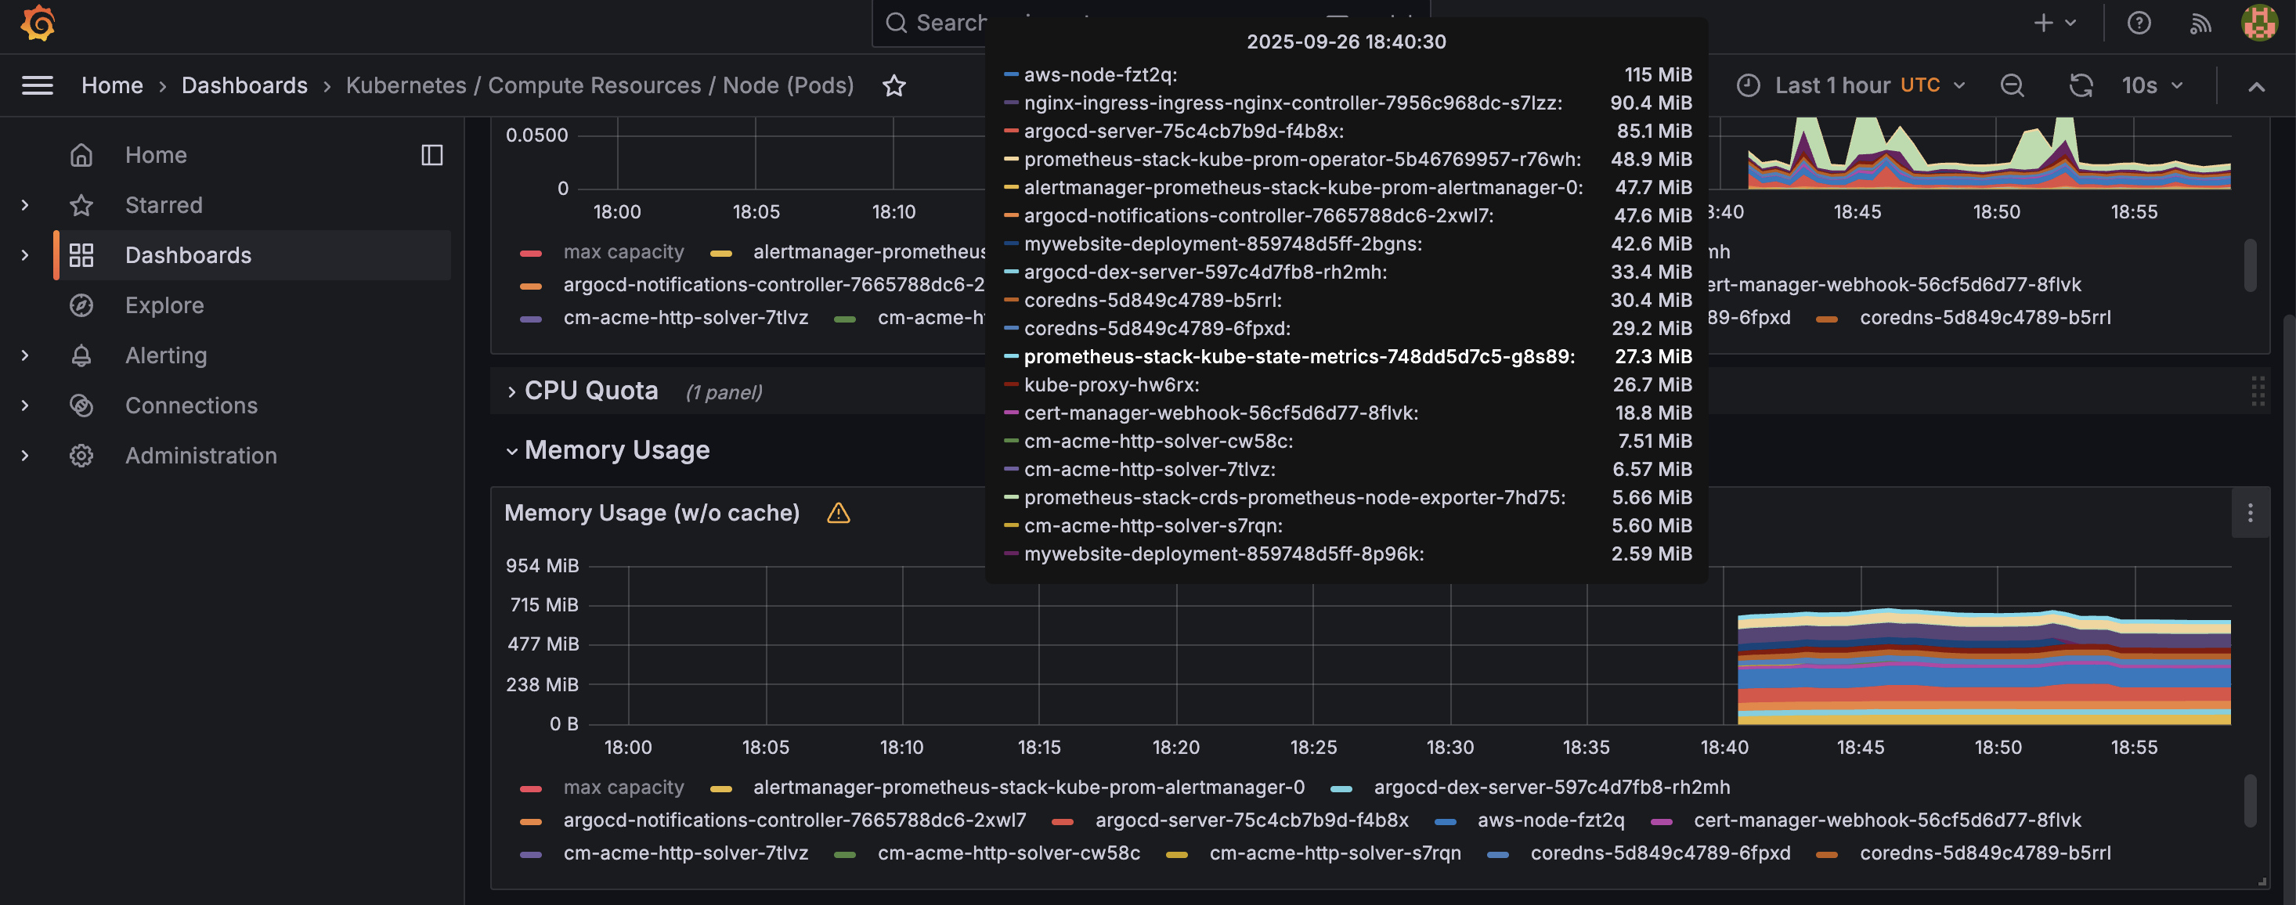This screenshot has width=2296, height=905.
Task: Click the zoom out time range icon
Action: (x=2012, y=85)
